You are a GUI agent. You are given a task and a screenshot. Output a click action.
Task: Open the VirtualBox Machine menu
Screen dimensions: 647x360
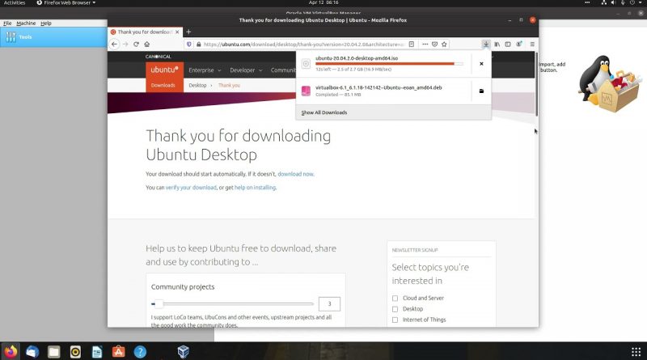click(26, 23)
